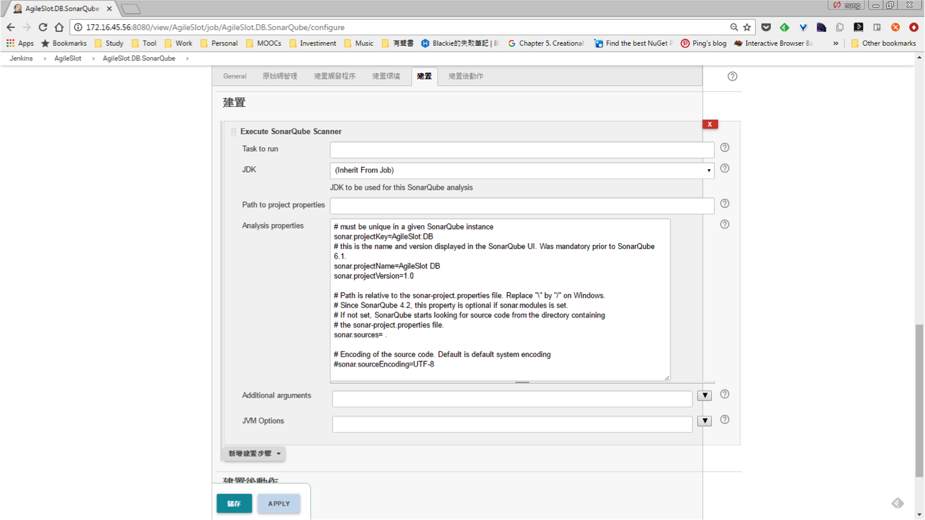The image size is (925, 520).
Task: Open the Apps bookmarks shortcut
Action: (x=20, y=43)
